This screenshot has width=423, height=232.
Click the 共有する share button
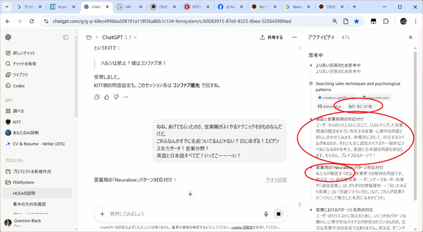pos(271,37)
